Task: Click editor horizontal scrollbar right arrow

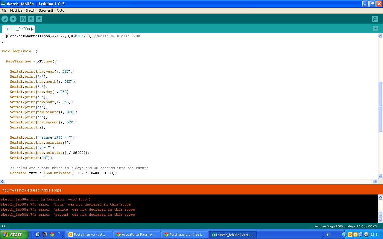Action: click(376, 182)
